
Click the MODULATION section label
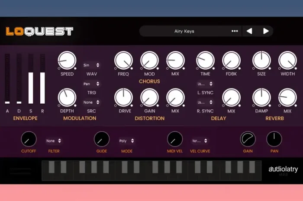tap(80, 118)
